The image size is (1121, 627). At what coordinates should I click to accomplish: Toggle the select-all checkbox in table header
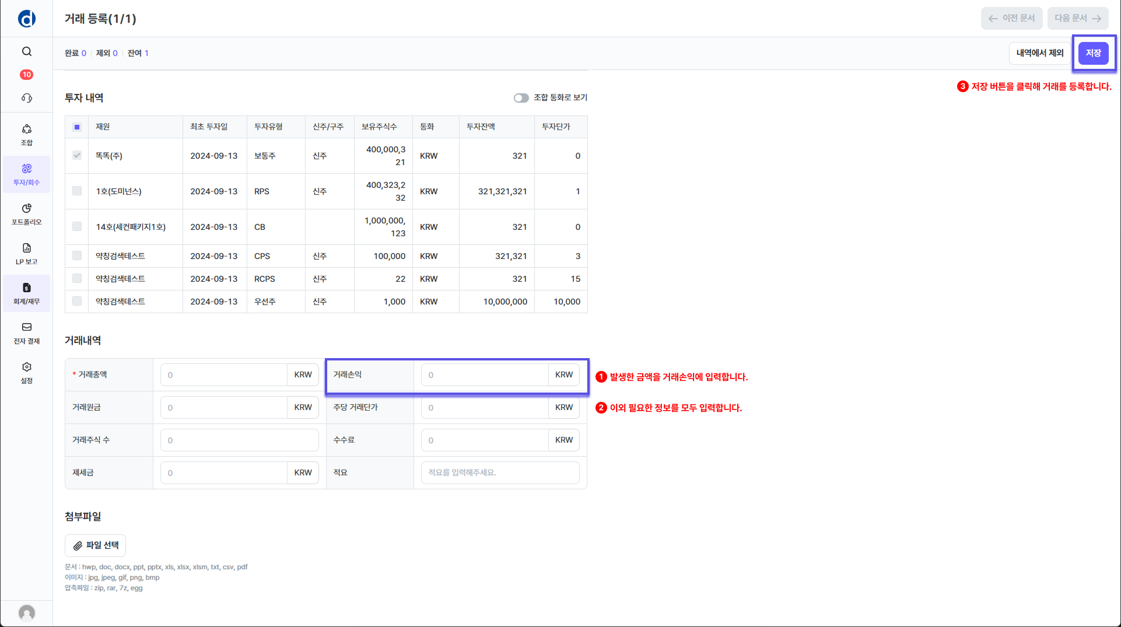[77, 127]
